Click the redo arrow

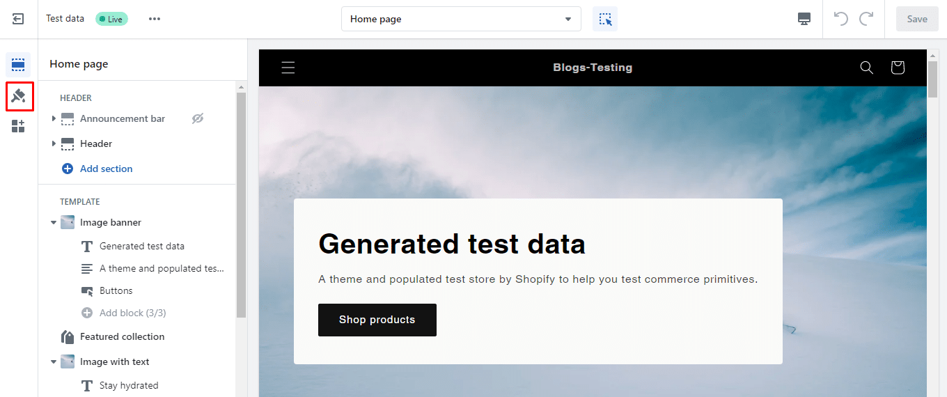pyautogui.click(x=866, y=19)
